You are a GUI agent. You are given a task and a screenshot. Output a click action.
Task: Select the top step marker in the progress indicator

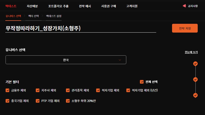tap(195, 64)
